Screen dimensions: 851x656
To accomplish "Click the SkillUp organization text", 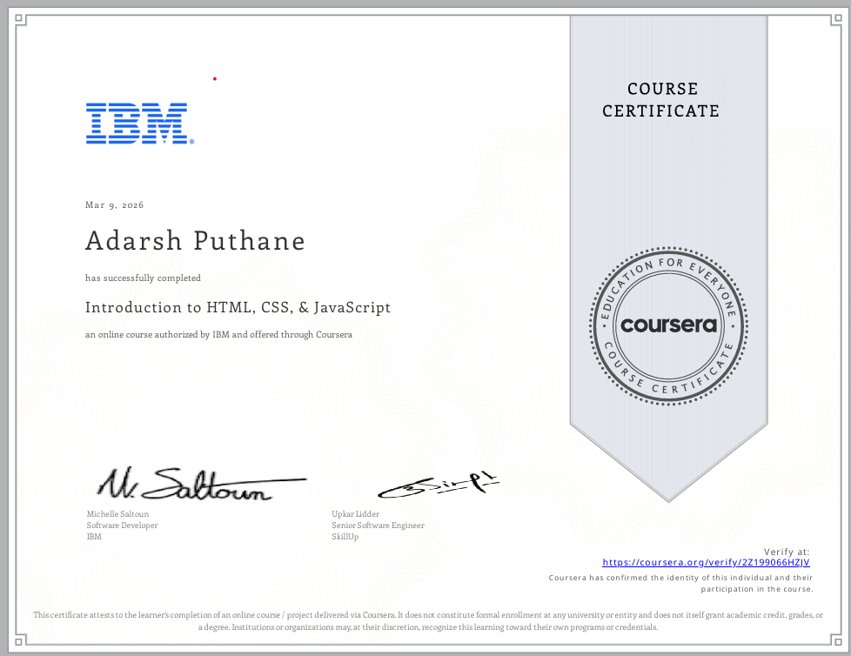I will click(x=345, y=537).
